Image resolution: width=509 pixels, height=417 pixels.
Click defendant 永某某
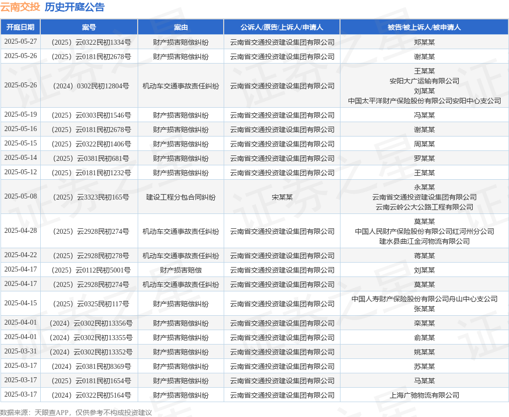(x=424, y=187)
